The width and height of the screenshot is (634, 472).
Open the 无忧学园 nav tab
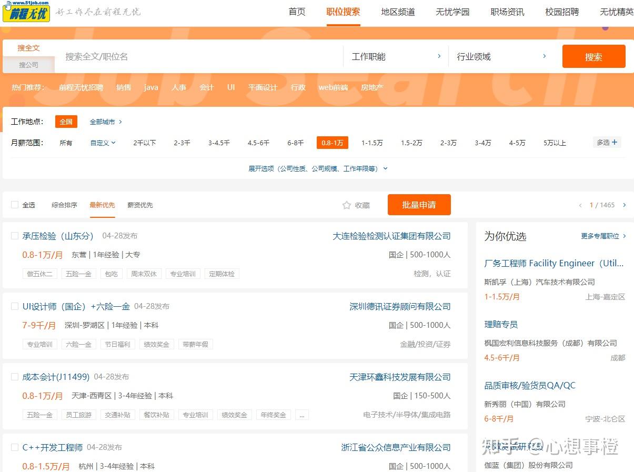tap(452, 12)
